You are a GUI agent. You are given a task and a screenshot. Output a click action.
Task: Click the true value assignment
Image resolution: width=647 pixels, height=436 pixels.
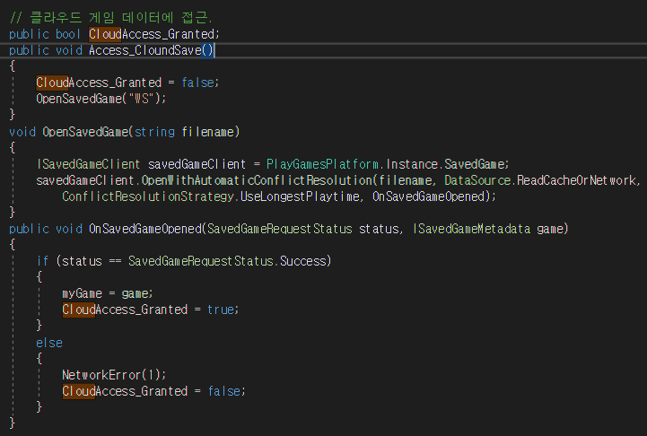tap(221, 310)
